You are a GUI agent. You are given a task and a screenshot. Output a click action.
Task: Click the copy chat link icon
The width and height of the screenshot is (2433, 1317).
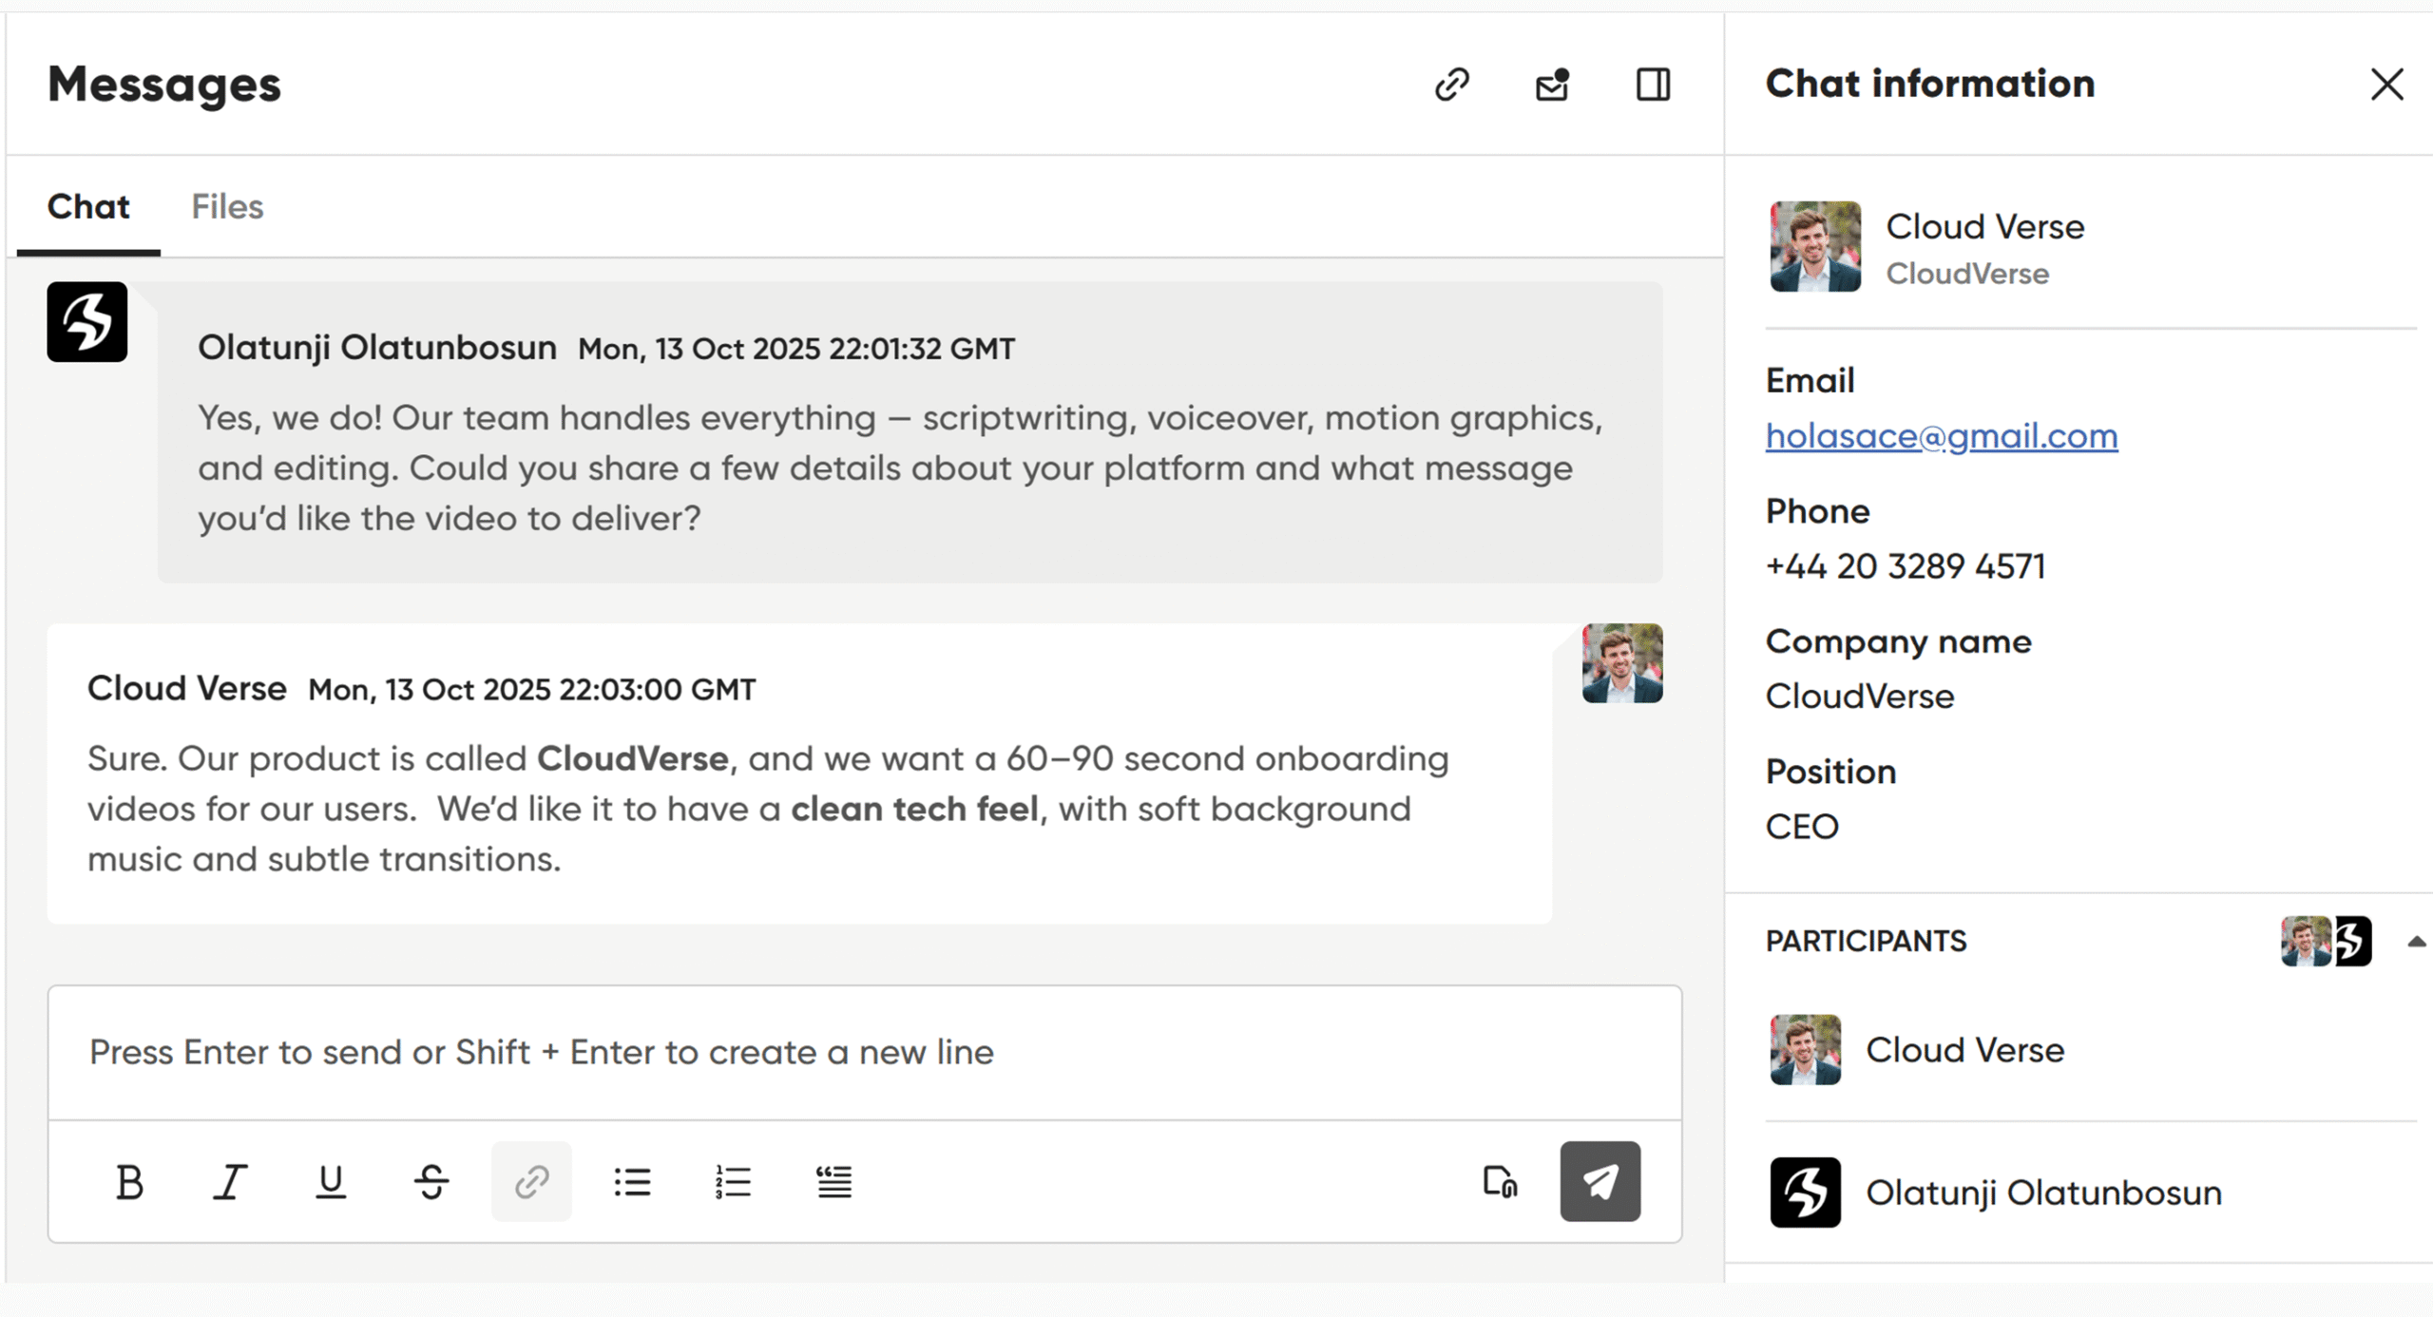(x=1451, y=85)
